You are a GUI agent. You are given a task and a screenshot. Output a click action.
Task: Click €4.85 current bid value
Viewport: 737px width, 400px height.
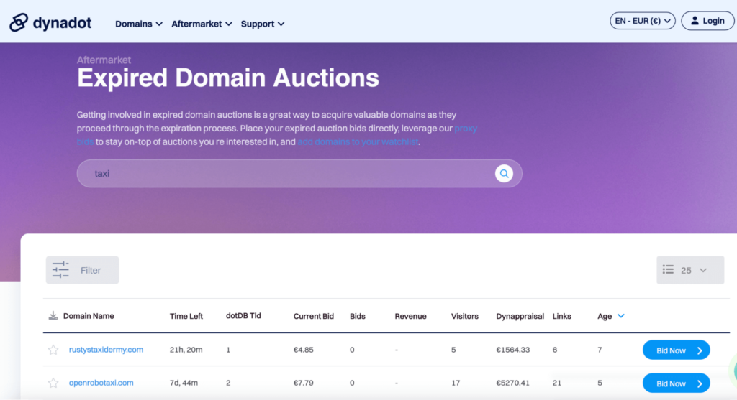(303, 350)
